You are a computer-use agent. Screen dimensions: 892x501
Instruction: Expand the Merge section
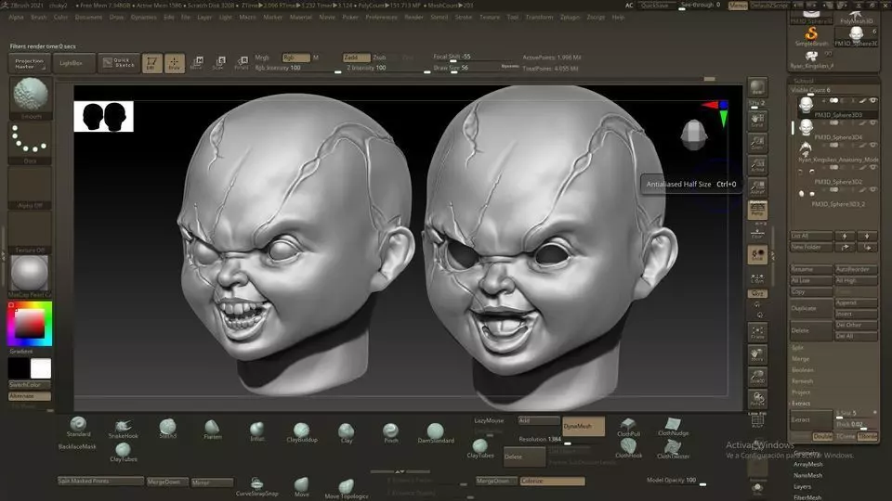(x=800, y=359)
